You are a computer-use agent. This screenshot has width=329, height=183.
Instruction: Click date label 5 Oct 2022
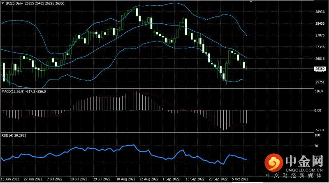click(x=240, y=179)
